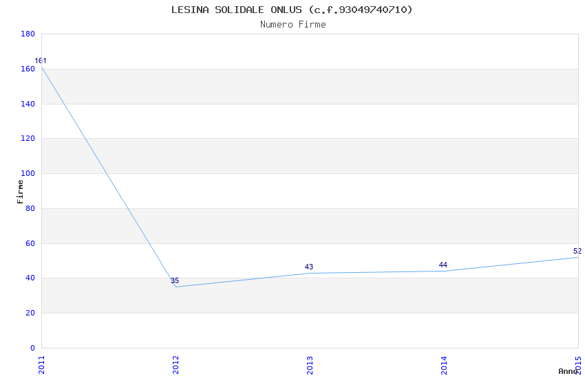Click the x-axis year 2015

[x=578, y=365]
